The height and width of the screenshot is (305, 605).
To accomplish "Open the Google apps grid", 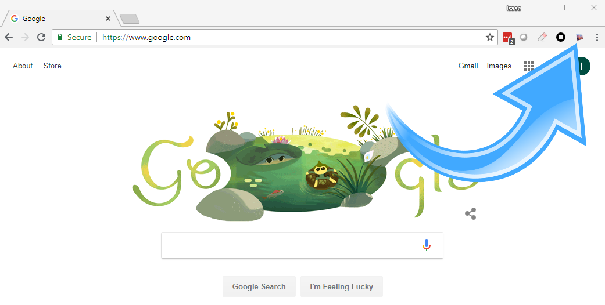I will [529, 66].
